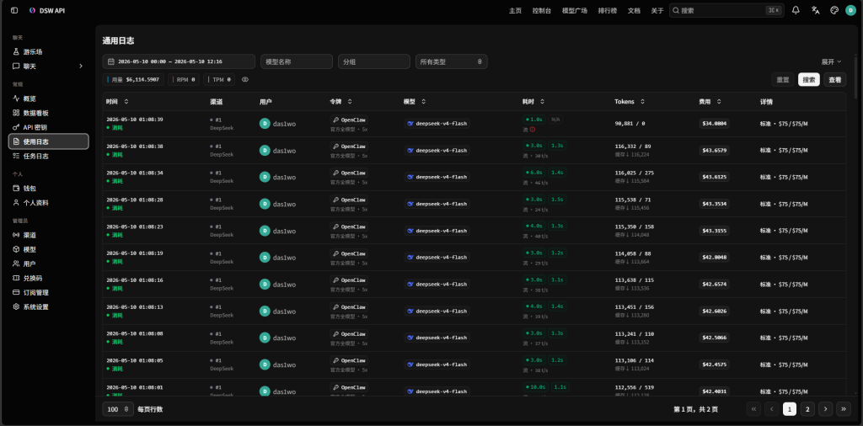Sort by the Tokens column
The width and height of the screenshot is (863, 426).
point(630,102)
